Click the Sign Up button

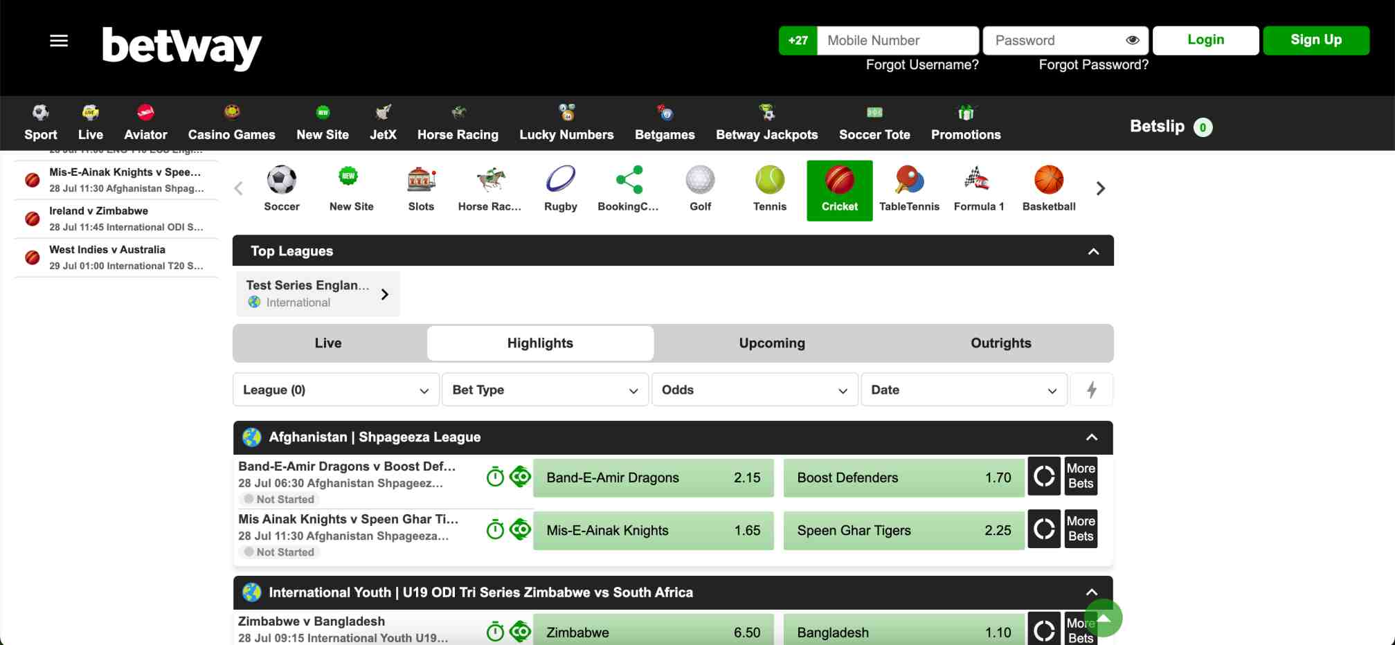coord(1316,40)
